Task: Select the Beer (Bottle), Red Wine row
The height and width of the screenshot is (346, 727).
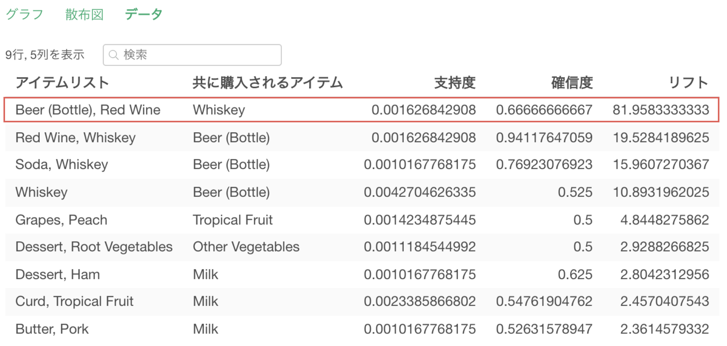Action: coord(88,110)
